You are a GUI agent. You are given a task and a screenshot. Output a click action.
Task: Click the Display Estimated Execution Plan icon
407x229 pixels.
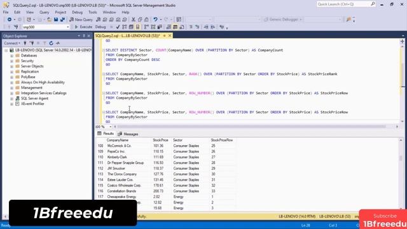125,27
